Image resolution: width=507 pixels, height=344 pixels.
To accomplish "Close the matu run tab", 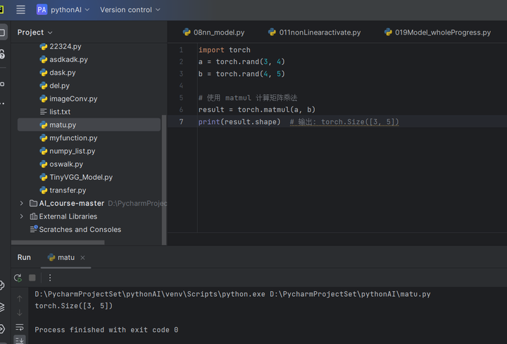I will pyautogui.click(x=82, y=257).
